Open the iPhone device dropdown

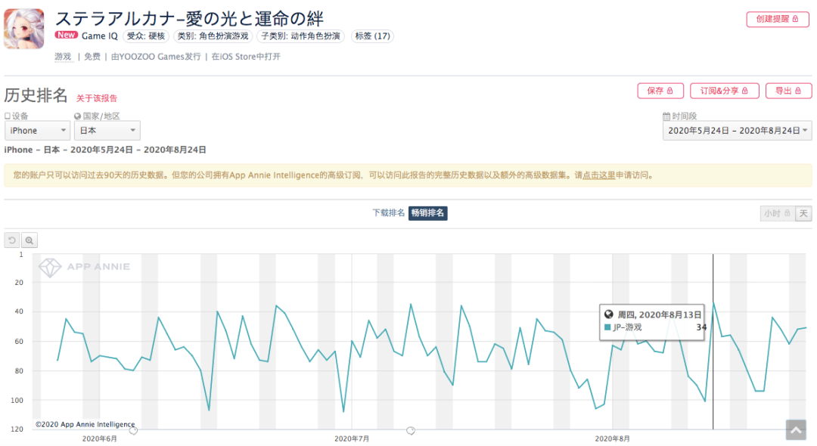pos(37,131)
